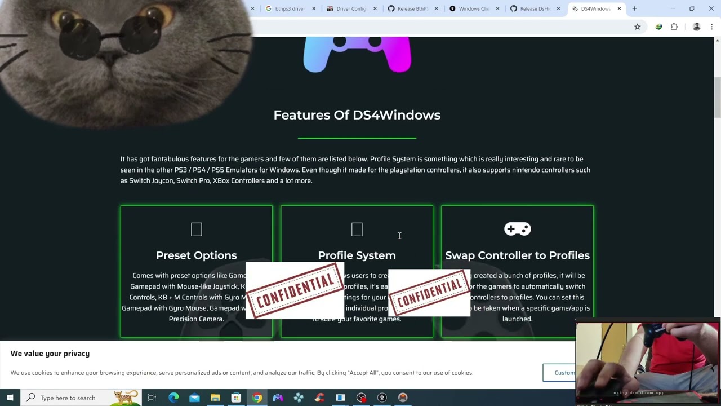Open the purple gamepad app on the taskbar
Viewport: 721px width, 406px height.
278,398
